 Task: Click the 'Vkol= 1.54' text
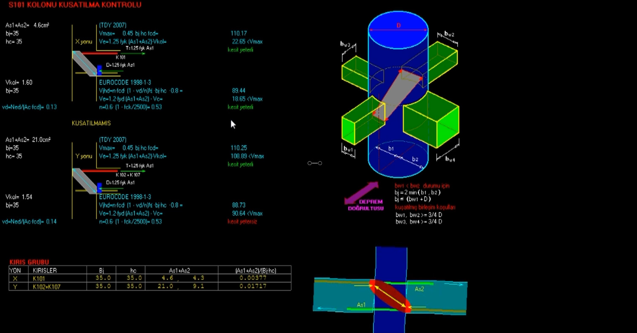tap(19, 197)
